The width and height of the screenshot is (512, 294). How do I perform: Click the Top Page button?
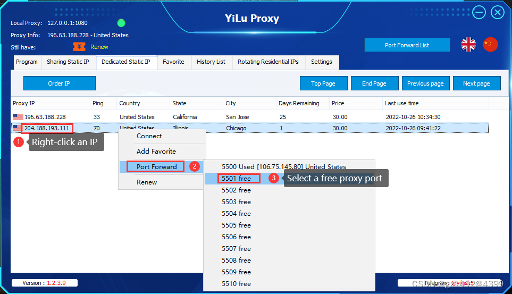(x=324, y=83)
